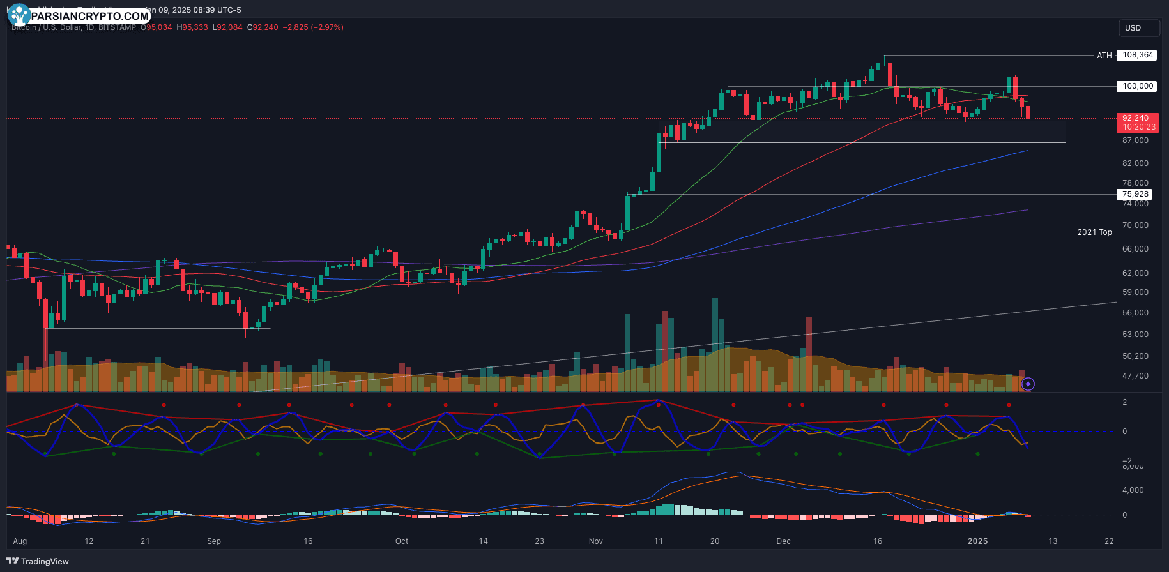Click the 66,000 price axis value
Image resolution: width=1169 pixels, height=572 pixels.
coord(1136,249)
